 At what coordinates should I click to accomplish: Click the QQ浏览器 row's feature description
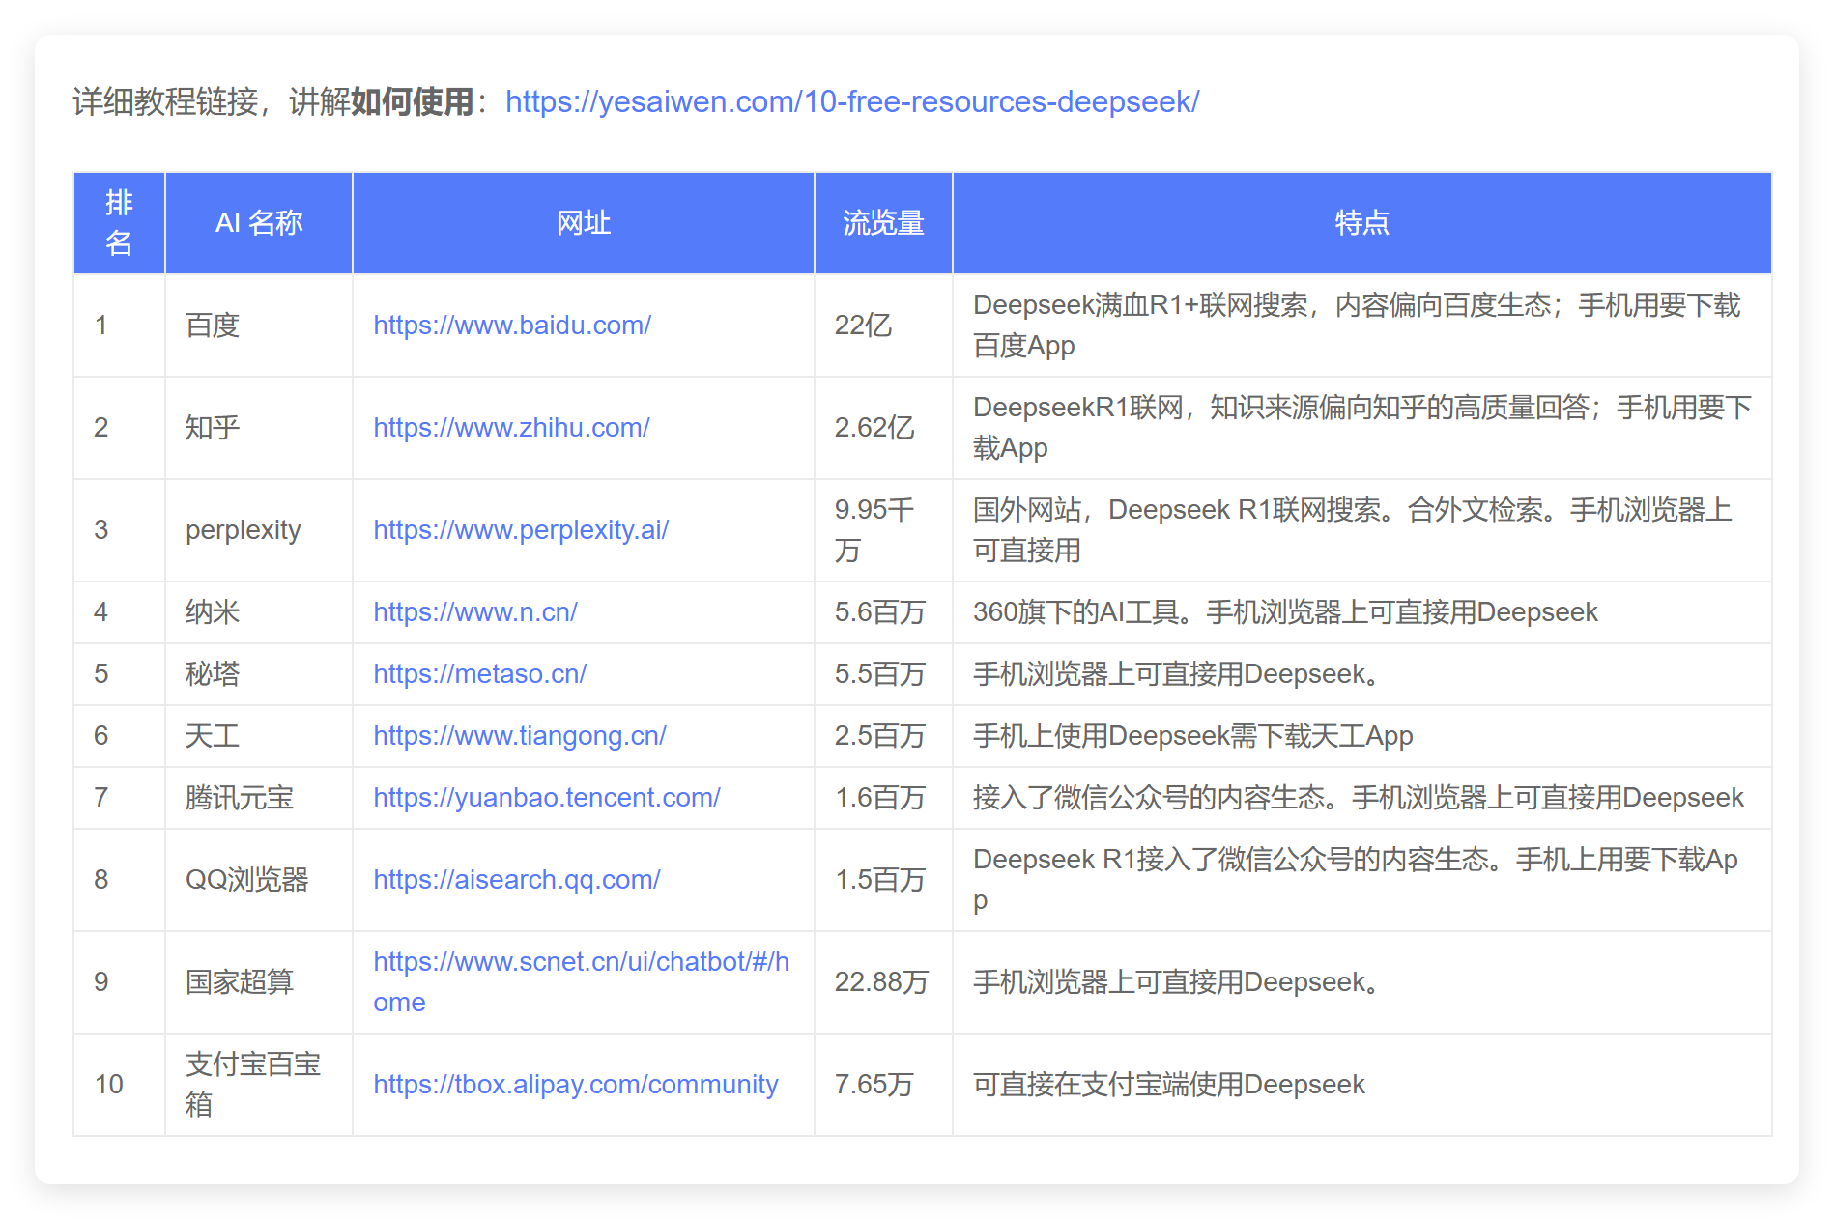[x=1356, y=880]
